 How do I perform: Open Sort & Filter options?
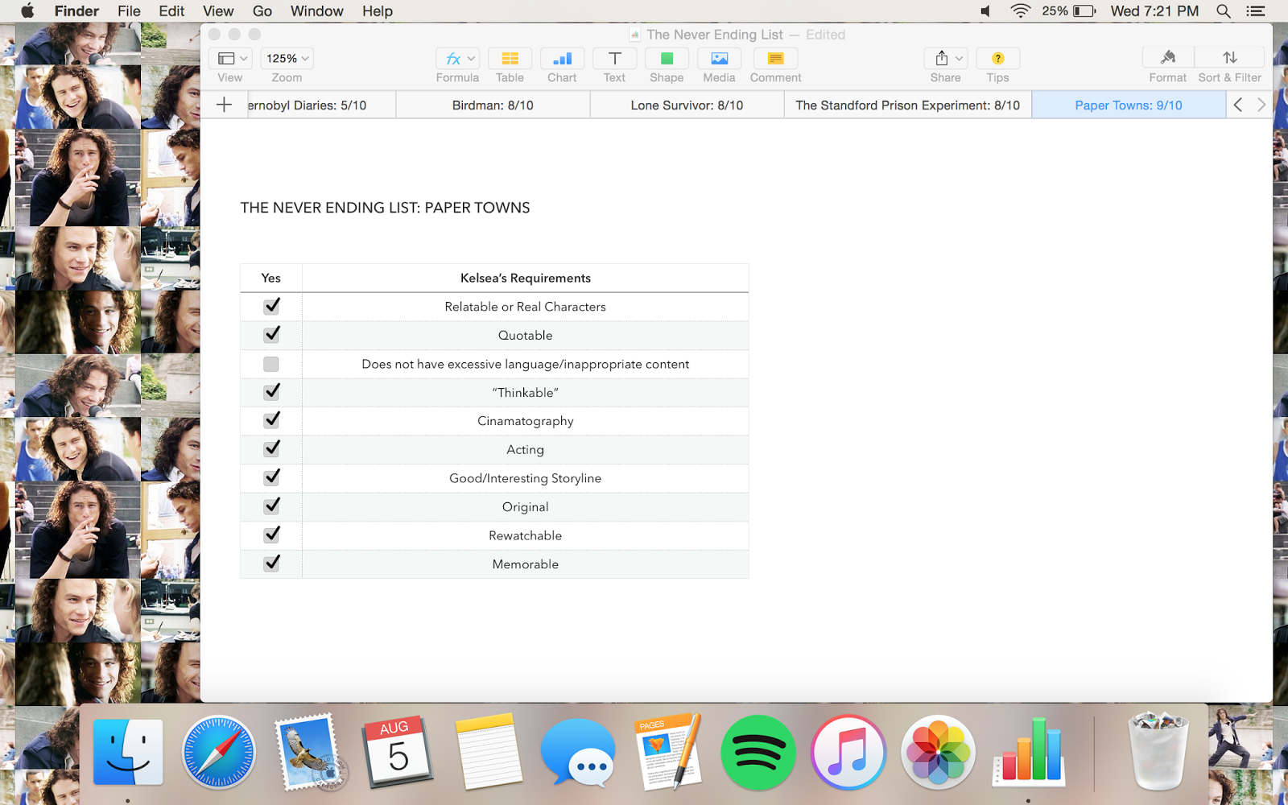(x=1229, y=58)
